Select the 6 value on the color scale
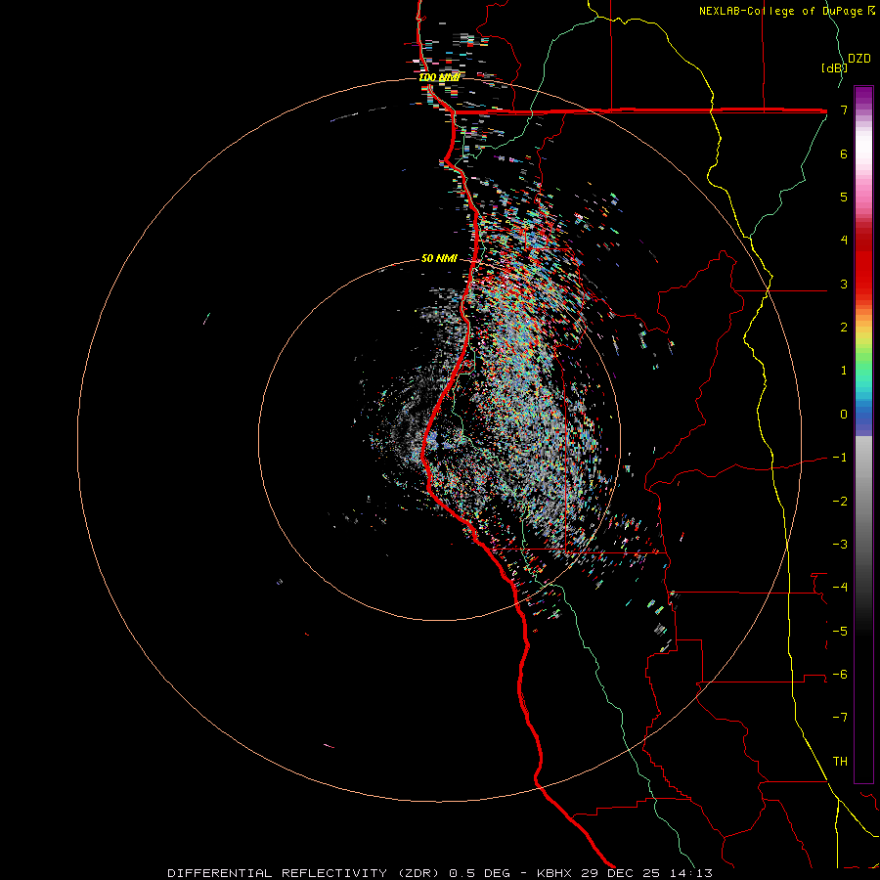The image size is (880, 880). 844,154
